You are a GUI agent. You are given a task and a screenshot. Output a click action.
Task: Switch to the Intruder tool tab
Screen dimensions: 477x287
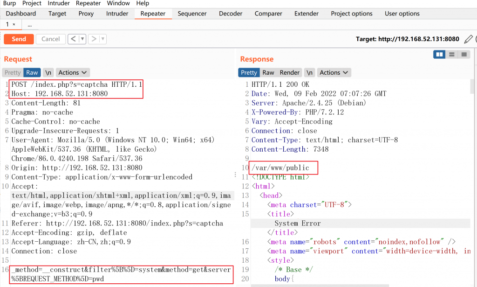point(117,14)
